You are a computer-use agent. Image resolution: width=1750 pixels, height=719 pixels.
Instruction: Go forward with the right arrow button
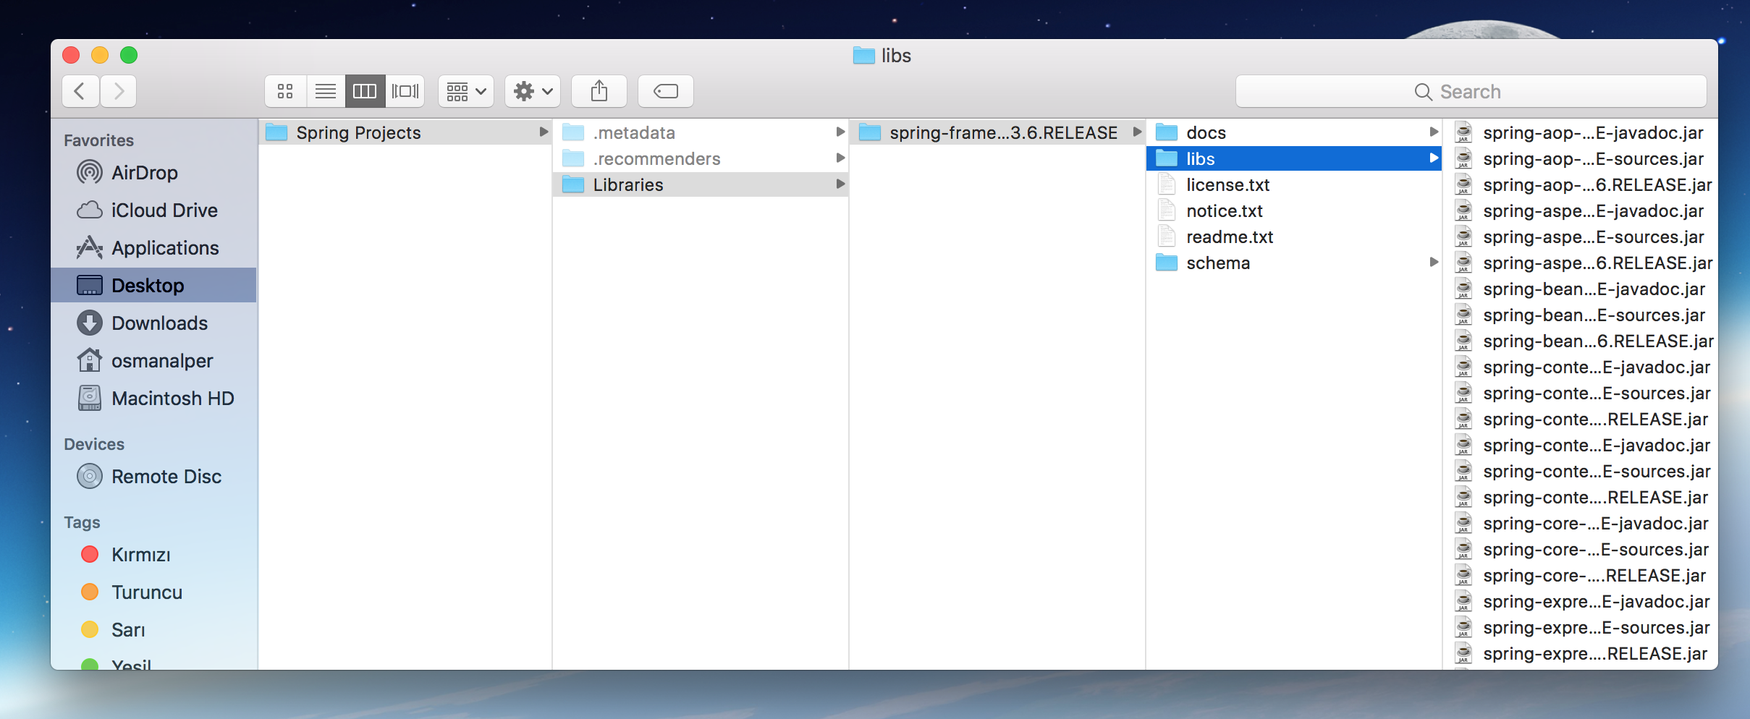(x=119, y=91)
